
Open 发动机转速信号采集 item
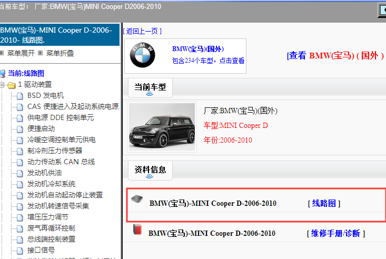tap(58, 206)
